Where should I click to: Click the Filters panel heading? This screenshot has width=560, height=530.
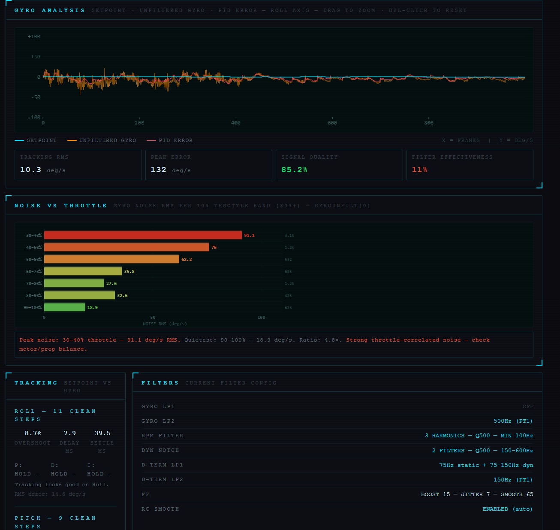click(x=160, y=383)
